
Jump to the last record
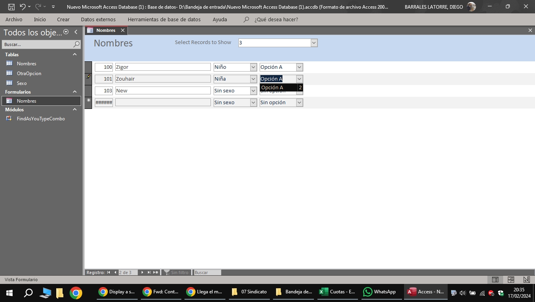click(x=149, y=272)
